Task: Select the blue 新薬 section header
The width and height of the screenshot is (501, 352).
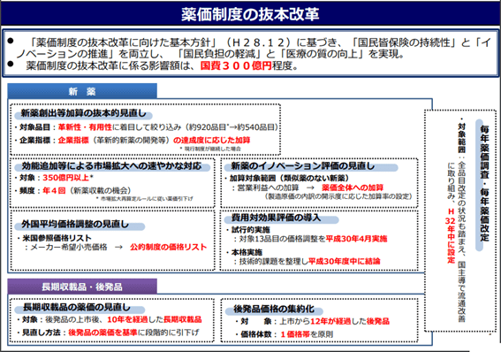Action: click(x=82, y=91)
